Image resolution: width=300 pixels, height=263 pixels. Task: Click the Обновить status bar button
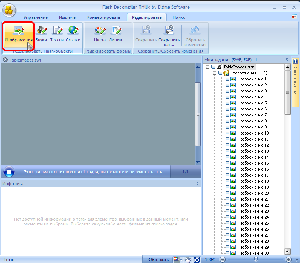(159, 260)
